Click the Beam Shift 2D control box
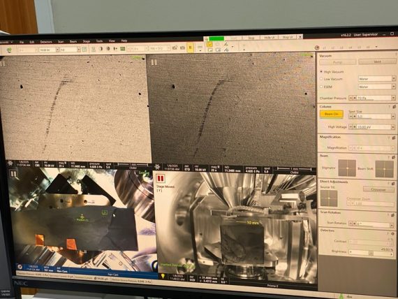 click(x=385, y=169)
